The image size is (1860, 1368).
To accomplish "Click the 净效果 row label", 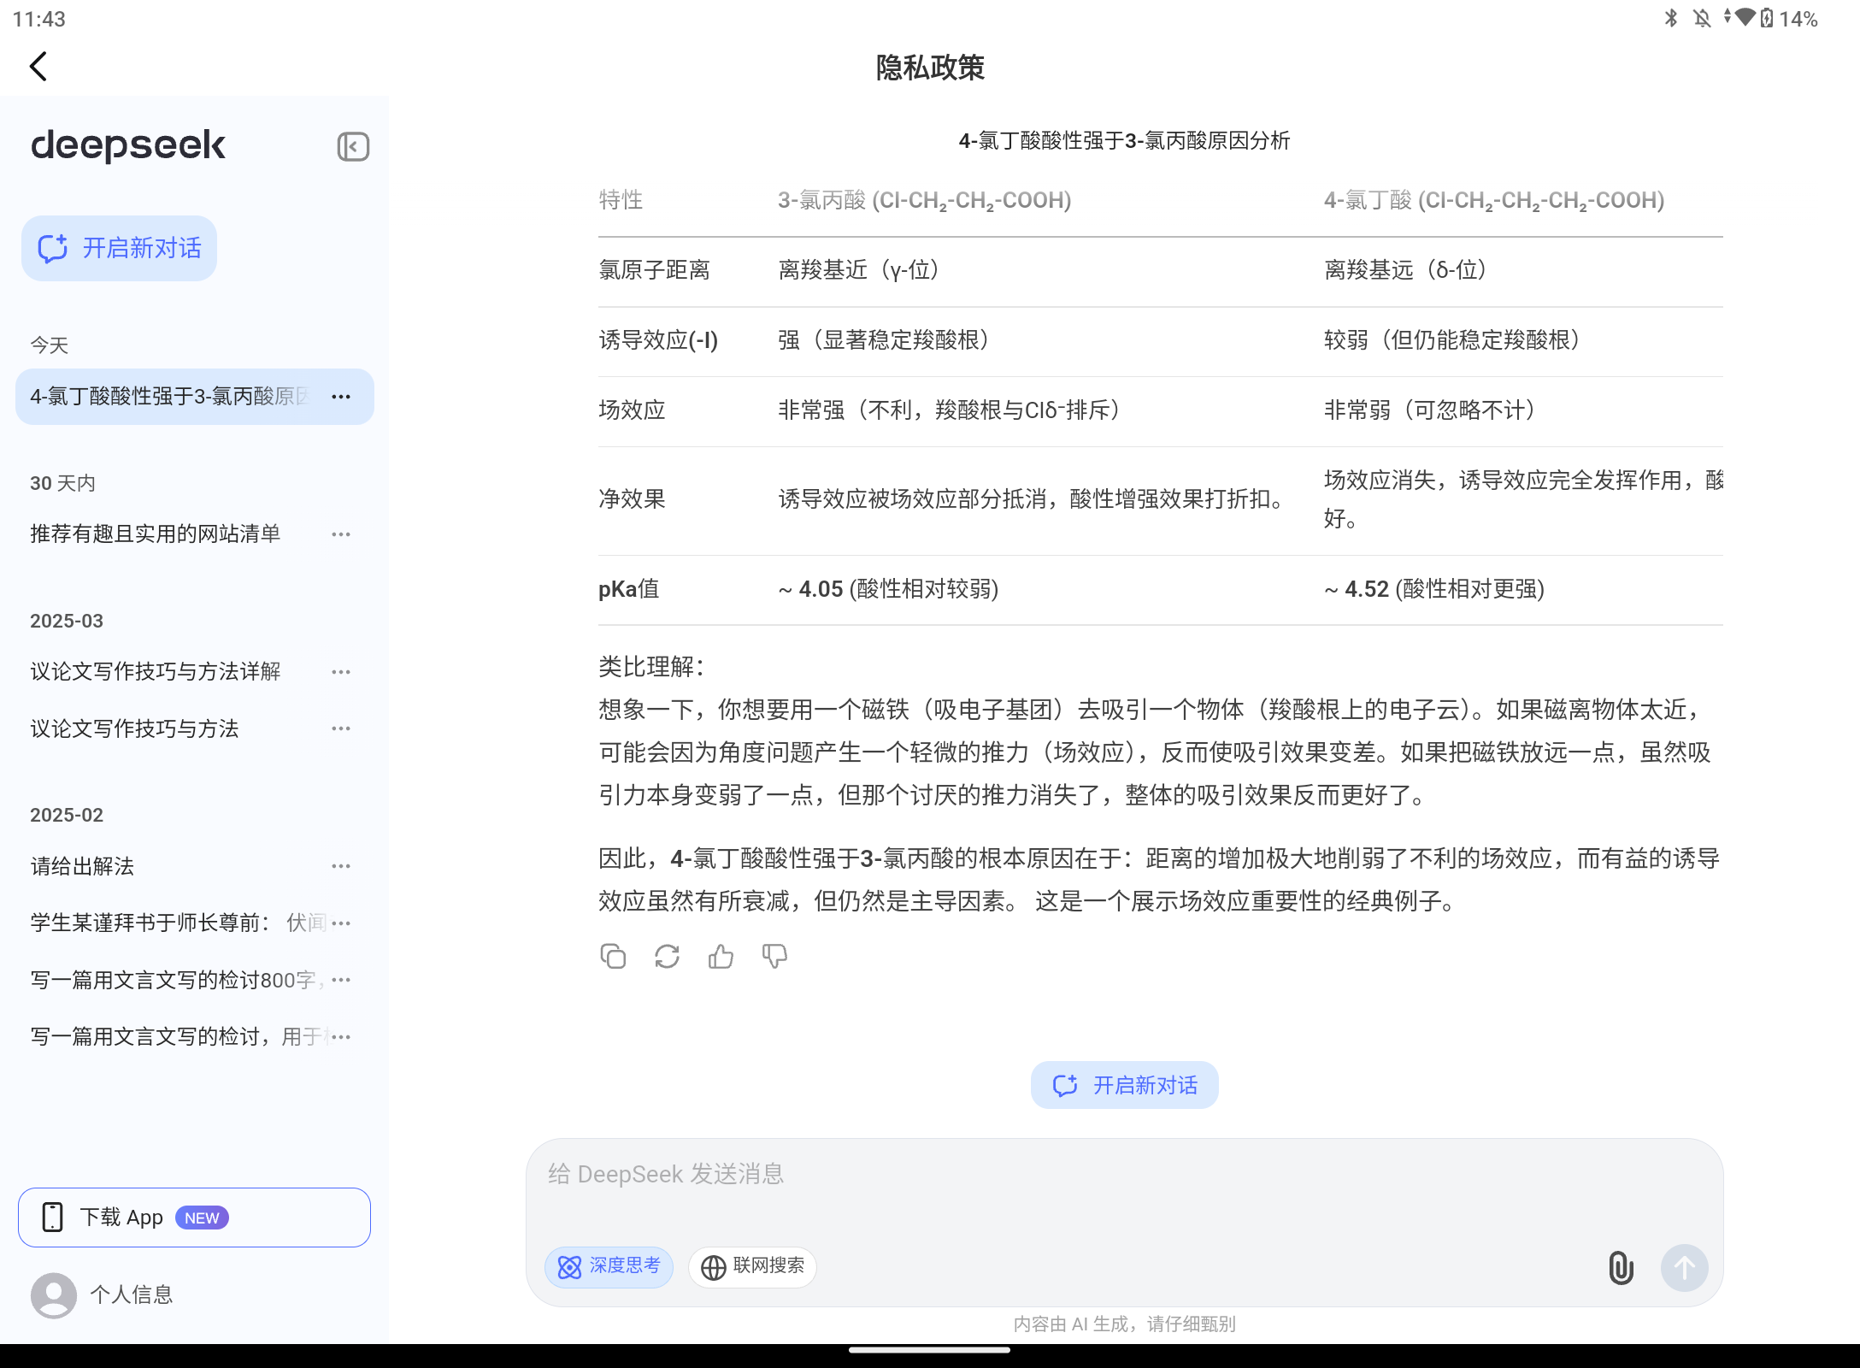I will (x=632, y=499).
